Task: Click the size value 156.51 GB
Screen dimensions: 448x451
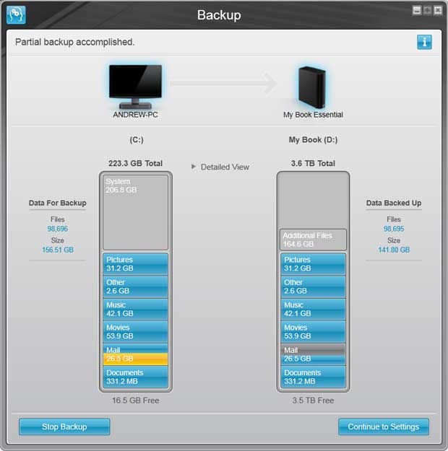Action: tap(58, 250)
